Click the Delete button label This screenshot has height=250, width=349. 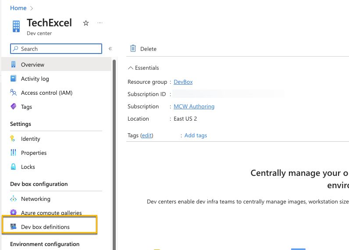148,49
